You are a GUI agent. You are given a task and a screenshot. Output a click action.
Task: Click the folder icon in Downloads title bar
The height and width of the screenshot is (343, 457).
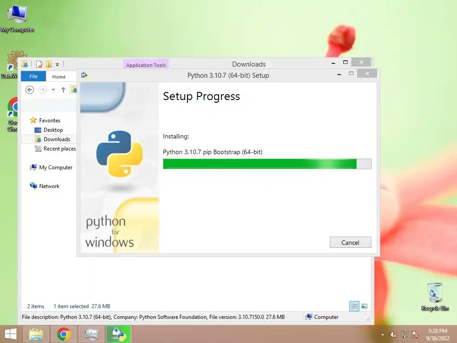click(x=25, y=64)
